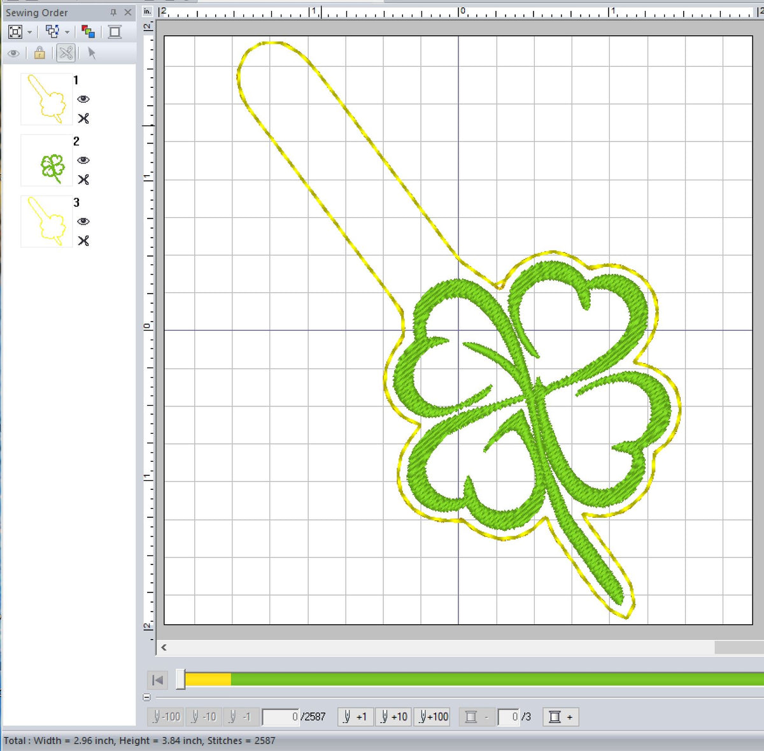This screenshot has height=751, width=764.
Task: Click the current color number input field
Action: pos(508,717)
